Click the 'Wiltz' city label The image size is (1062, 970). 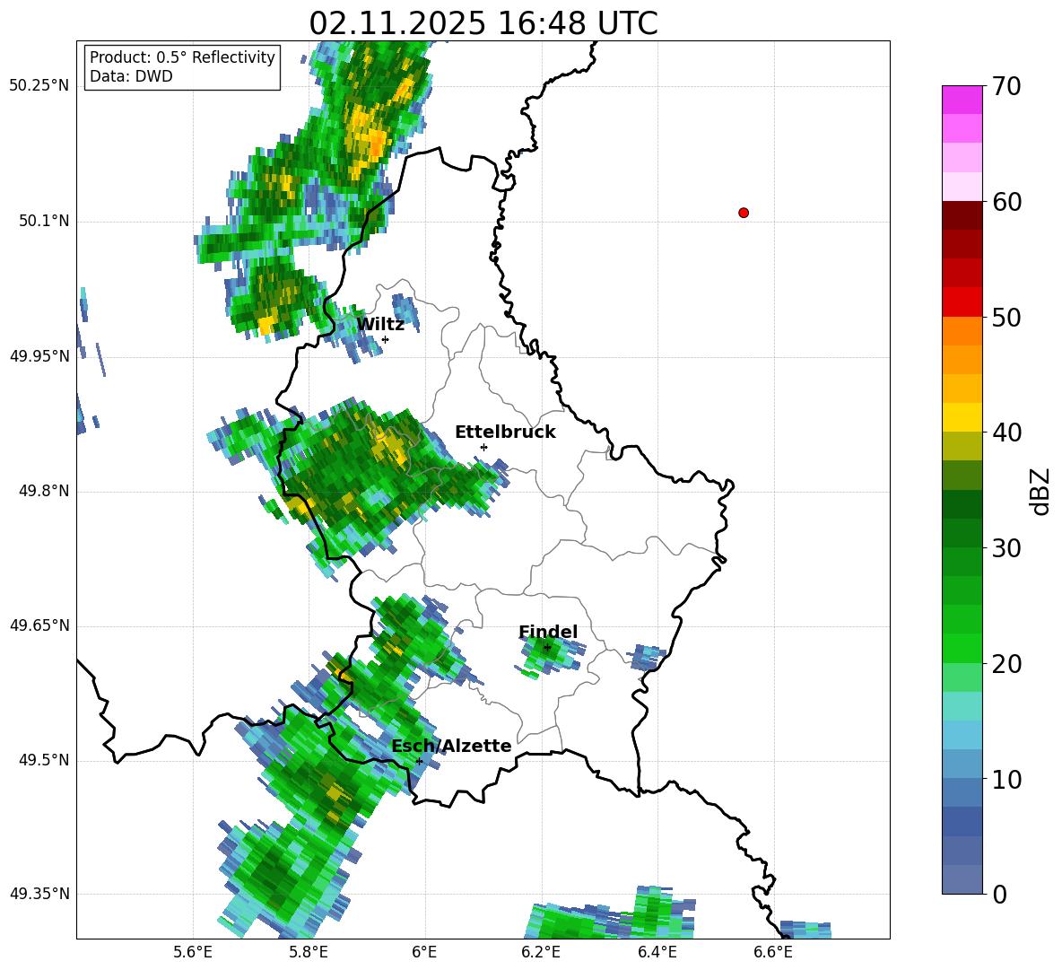tap(380, 324)
